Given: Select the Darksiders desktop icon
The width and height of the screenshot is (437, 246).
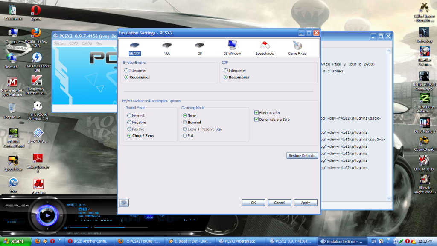Looking at the screenshot, I should click(424, 35).
